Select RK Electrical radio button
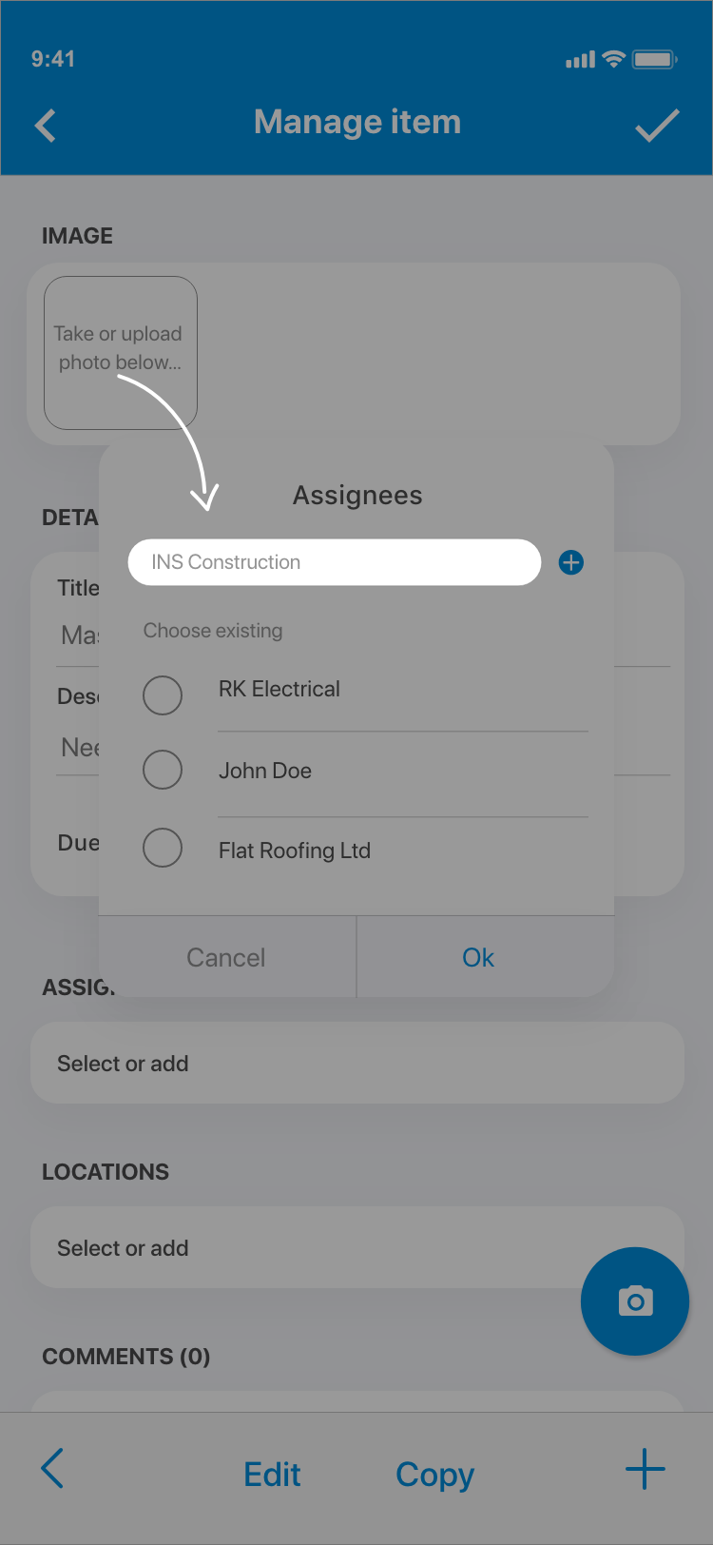 pos(163,695)
